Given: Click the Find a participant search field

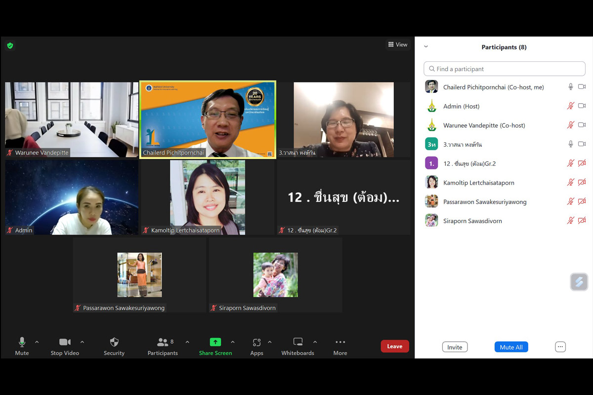Looking at the screenshot, I should (504, 69).
